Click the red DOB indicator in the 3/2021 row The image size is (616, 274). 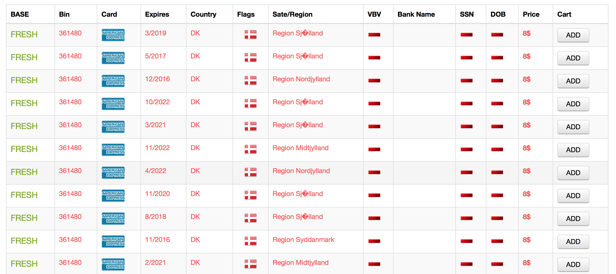(497, 126)
